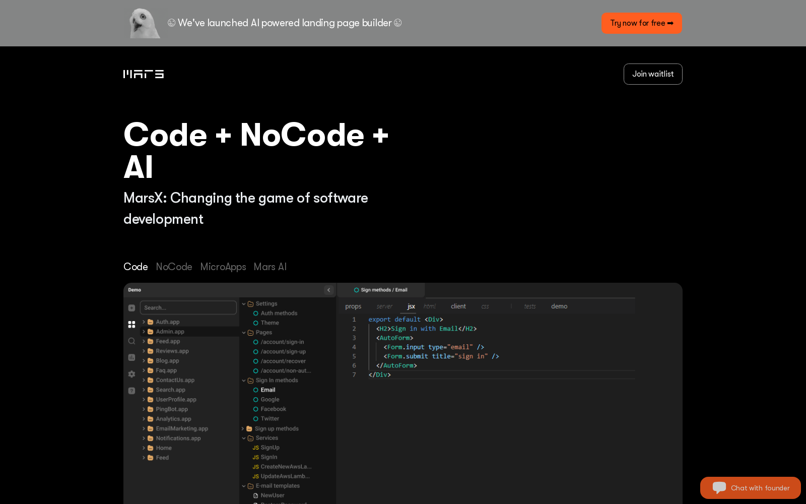The width and height of the screenshot is (806, 504).
Task: Switch to the NoCode tab
Action: [x=174, y=267]
